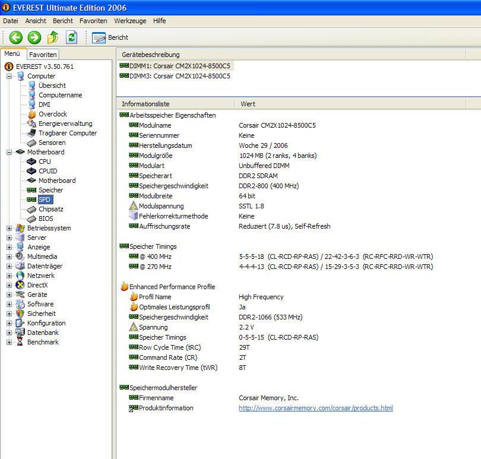
Task: Expand the Geräte tree node
Action: [x=9, y=295]
